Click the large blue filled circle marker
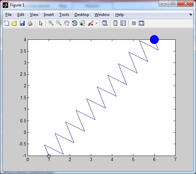The height and width of the screenshot is (174, 196). [154, 39]
